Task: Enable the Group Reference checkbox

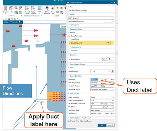Action: pyautogui.click(x=69, y=36)
